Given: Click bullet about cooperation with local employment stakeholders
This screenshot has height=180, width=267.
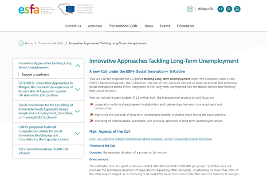Looking at the screenshot, I should tap(158, 106).
